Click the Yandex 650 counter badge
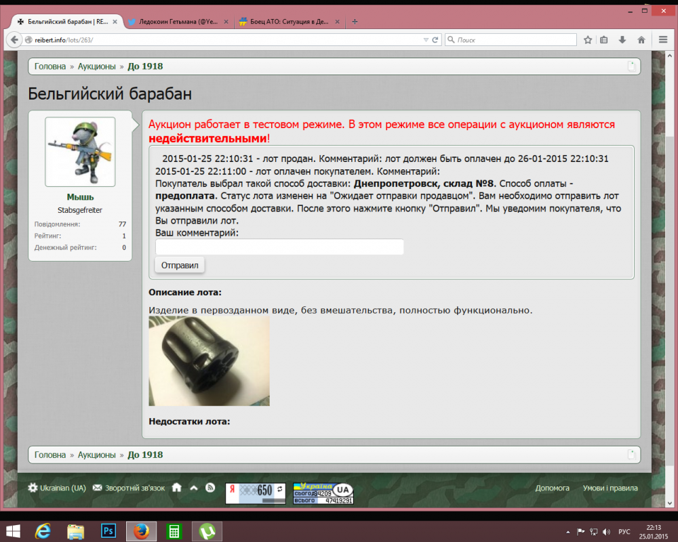 256,493
